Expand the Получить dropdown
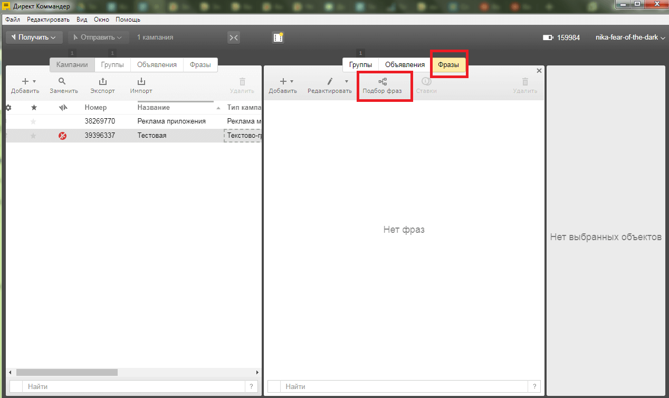 click(x=34, y=37)
